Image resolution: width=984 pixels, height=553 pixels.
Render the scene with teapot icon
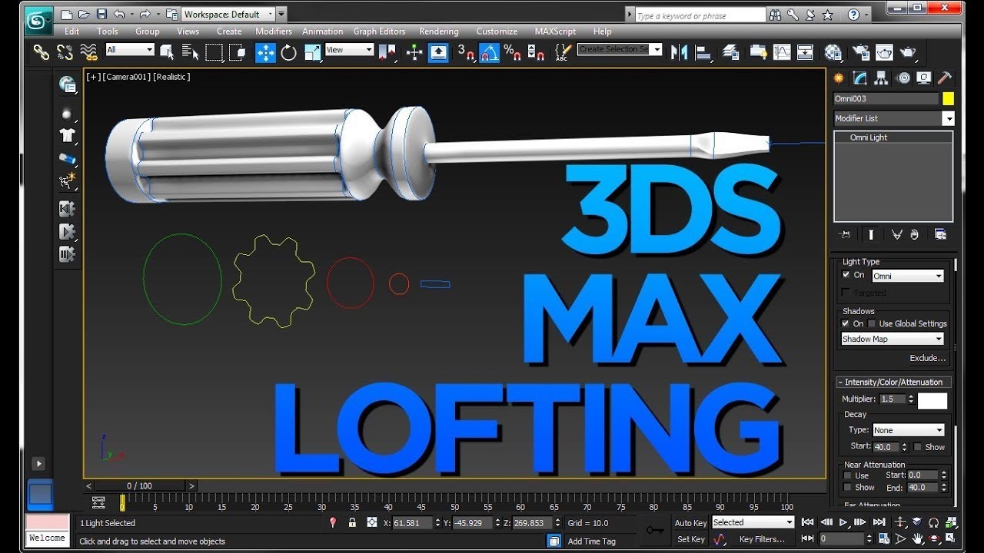coord(908,52)
